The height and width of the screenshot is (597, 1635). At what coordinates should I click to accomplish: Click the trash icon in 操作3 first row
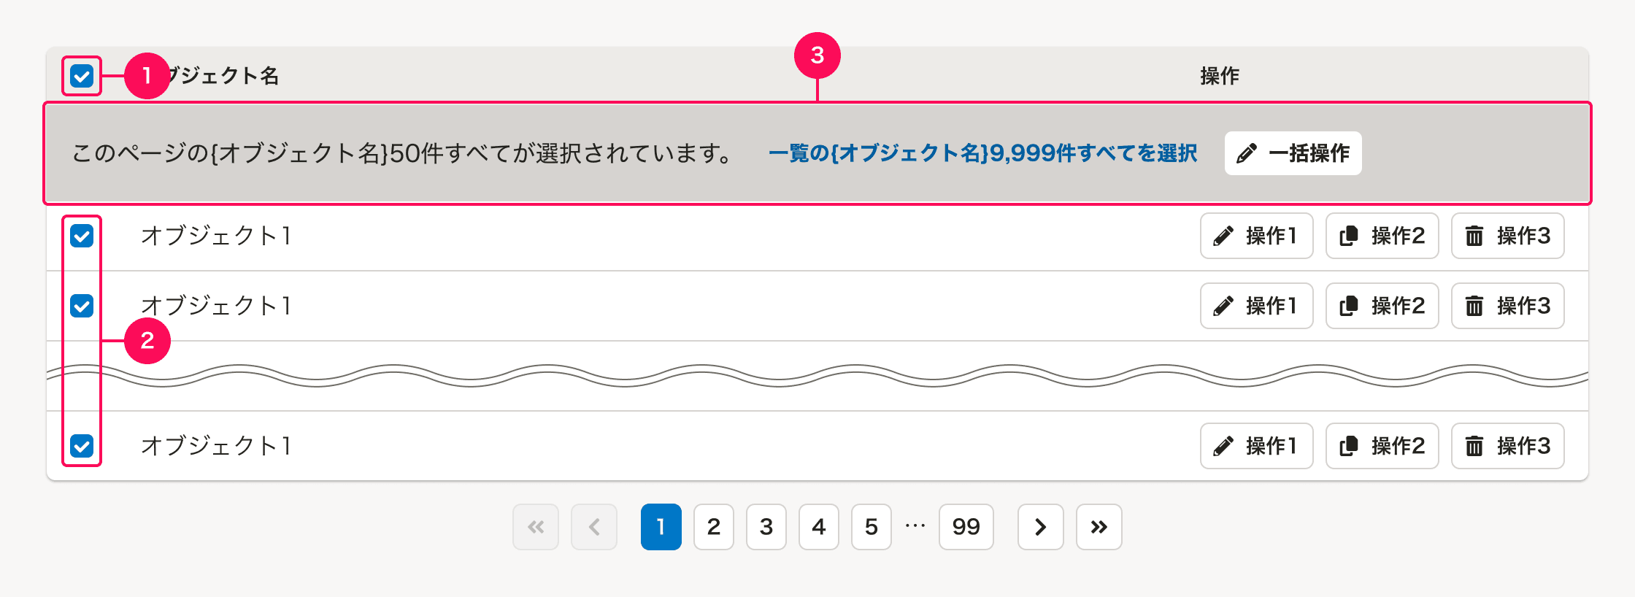1474,236
